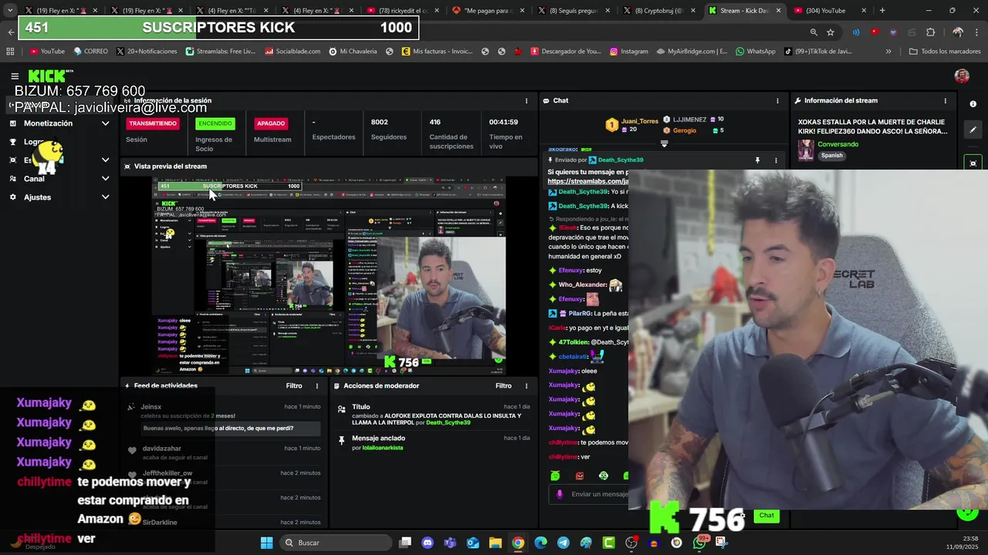Open Outlook from the taskbar
Screen dimensions: 988x555
(x=472, y=543)
